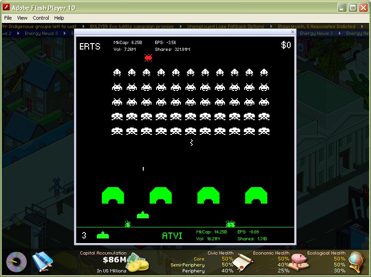
Task: Click the $86M capital accumulation value
Action: pos(114,260)
